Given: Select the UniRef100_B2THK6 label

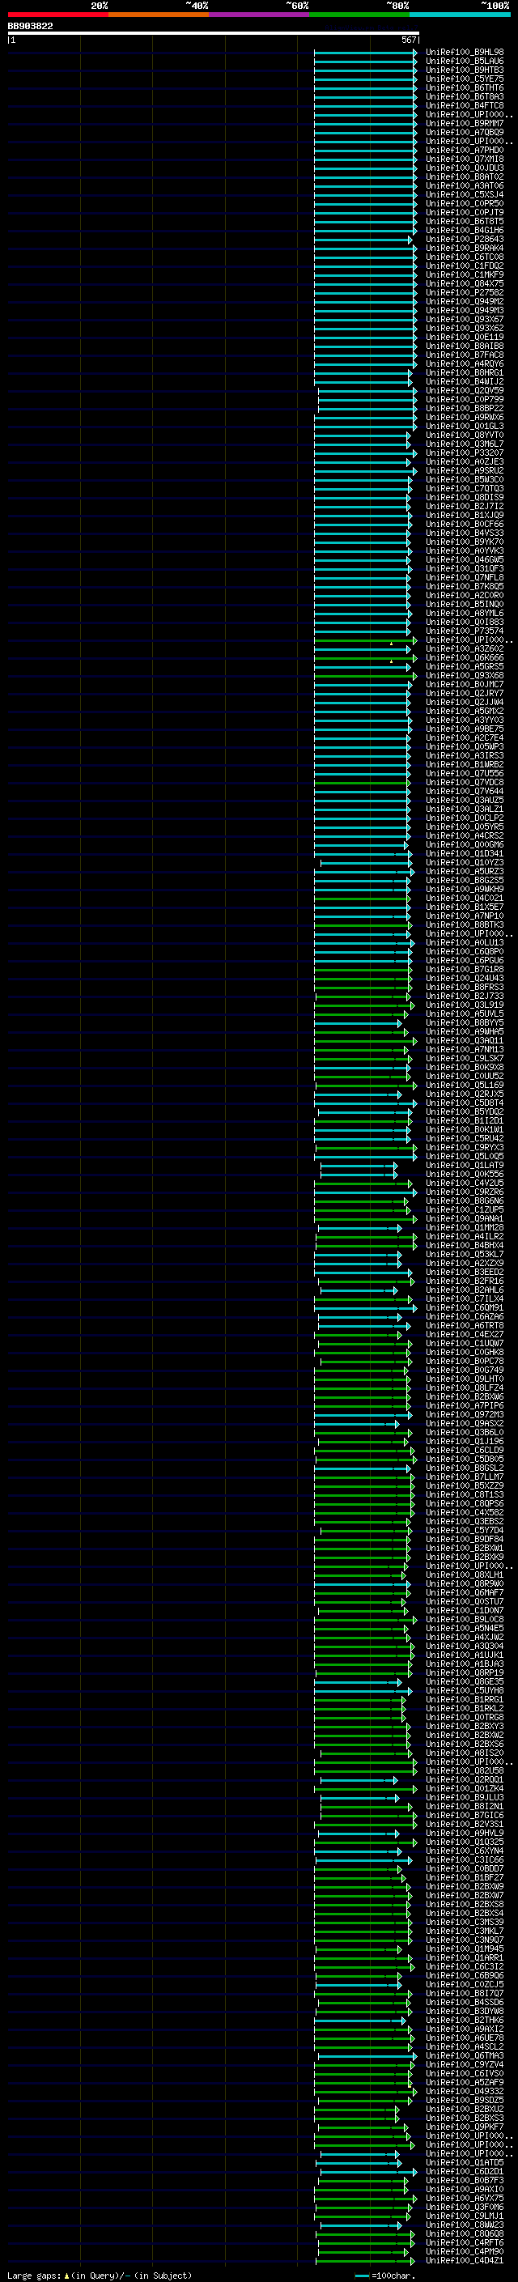Looking at the screenshot, I should click(465, 2021).
